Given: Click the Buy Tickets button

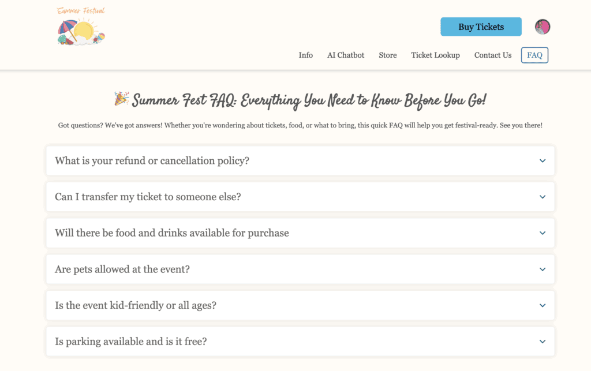Looking at the screenshot, I should tap(481, 27).
